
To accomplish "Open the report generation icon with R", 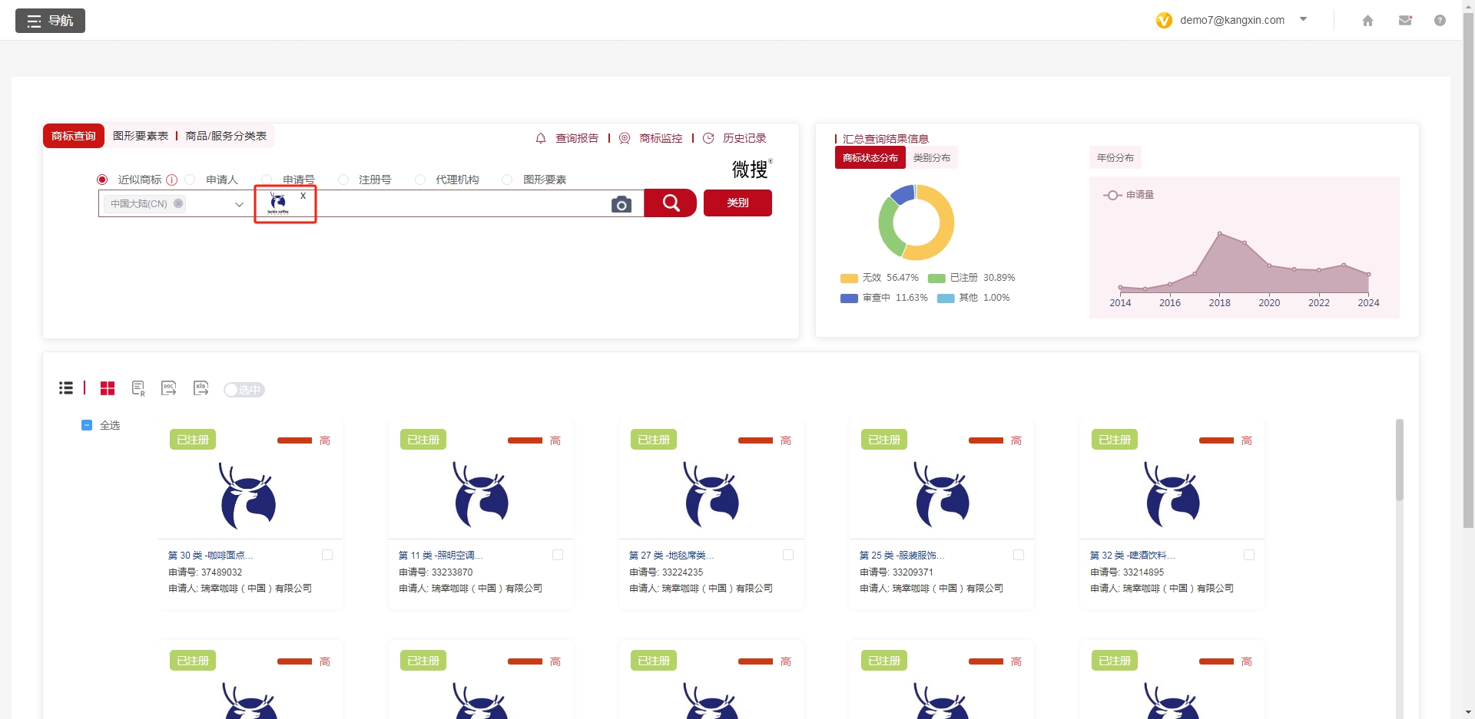I will [x=138, y=388].
